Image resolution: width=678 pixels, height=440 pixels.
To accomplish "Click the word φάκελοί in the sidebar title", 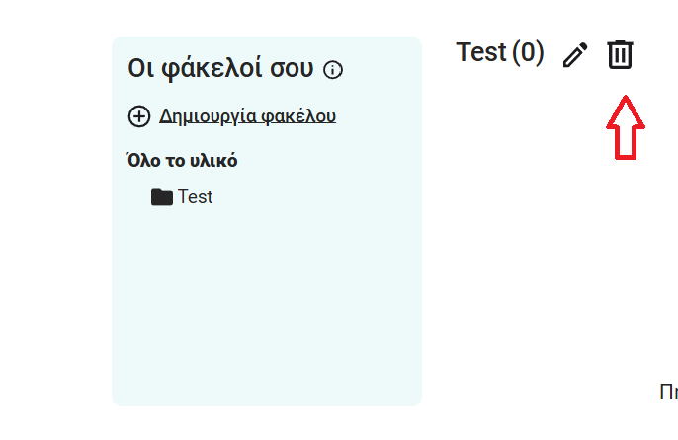I will (202, 69).
